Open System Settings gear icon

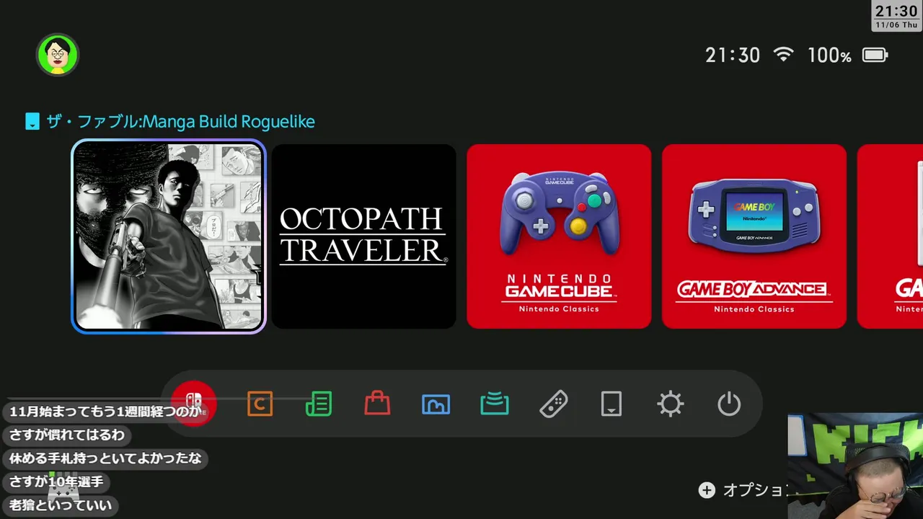pos(671,404)
